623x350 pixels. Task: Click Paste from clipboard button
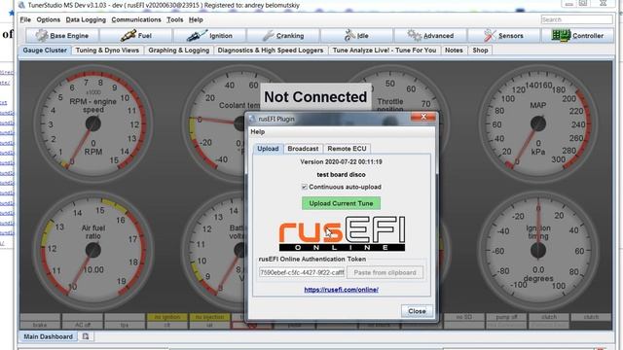tap(385, 272)
